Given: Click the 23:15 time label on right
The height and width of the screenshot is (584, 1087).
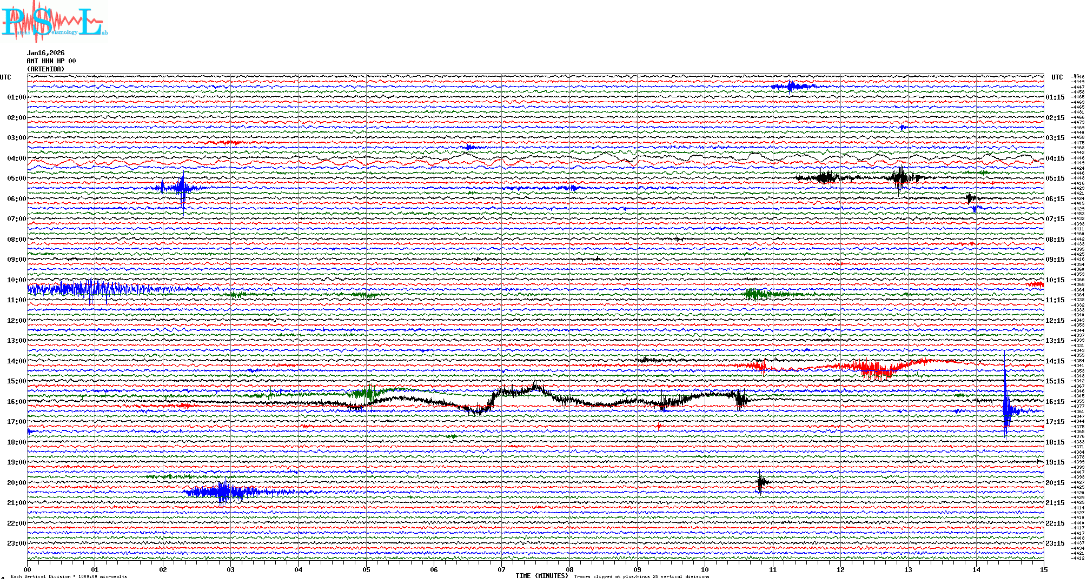Looking at the screenshot, I should (x=1055, y=543).
